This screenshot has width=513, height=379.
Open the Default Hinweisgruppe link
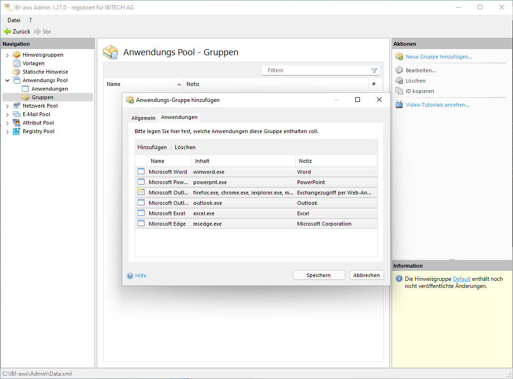[x=462, y=279]
